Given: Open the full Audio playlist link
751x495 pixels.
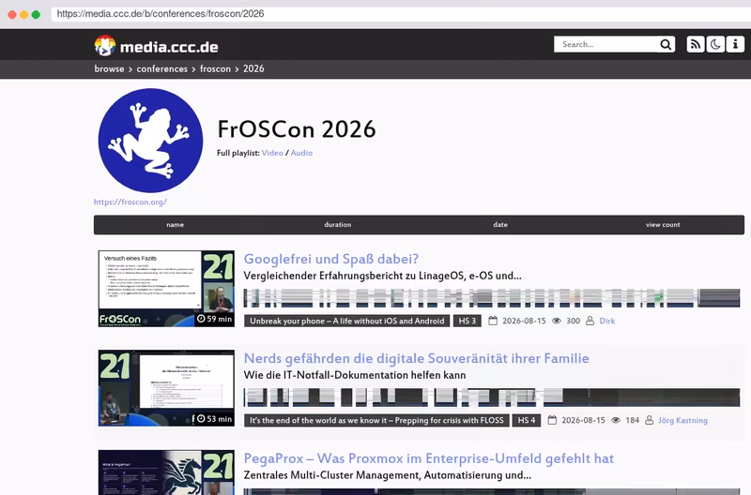Looking at the screenshot, I should (301, 153).
